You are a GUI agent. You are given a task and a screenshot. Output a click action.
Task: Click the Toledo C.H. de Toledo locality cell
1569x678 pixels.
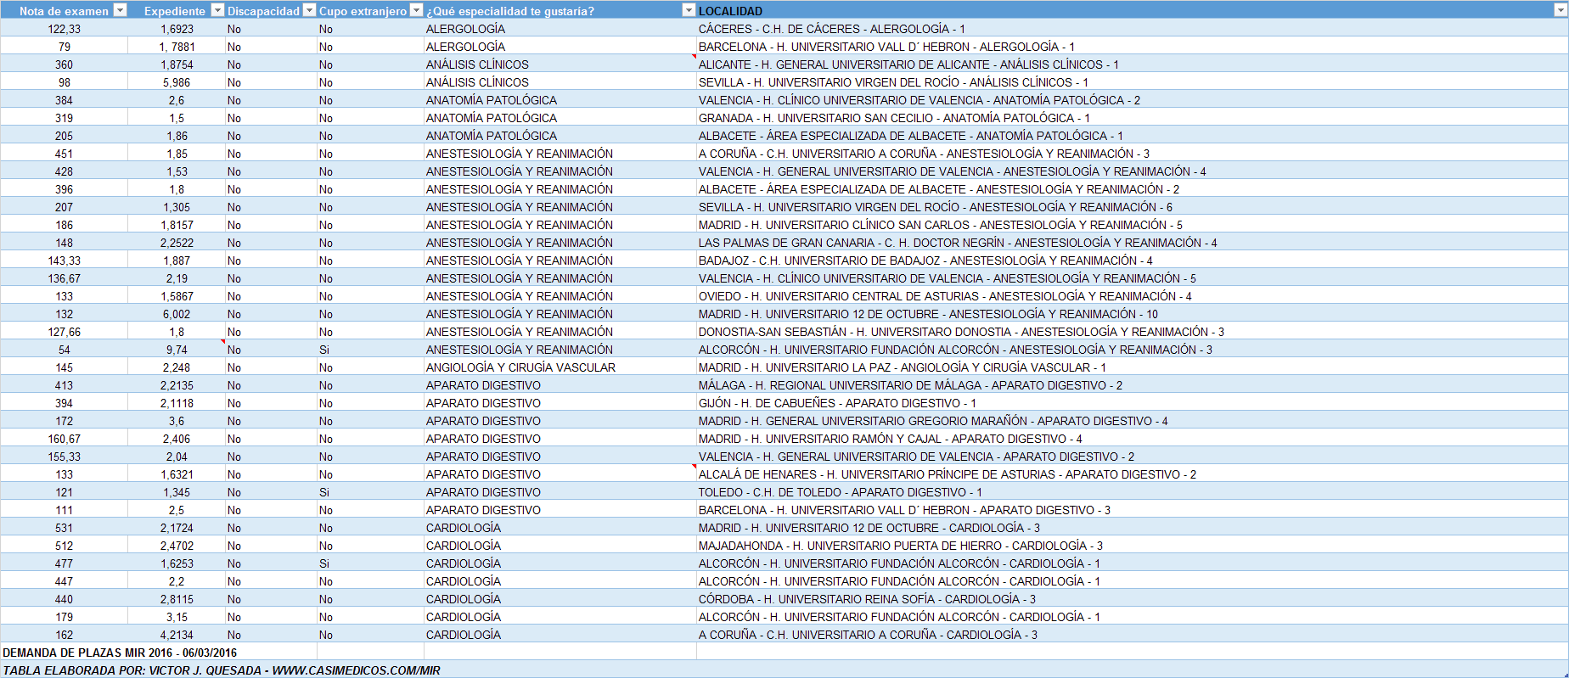[x=1132, y=492]
